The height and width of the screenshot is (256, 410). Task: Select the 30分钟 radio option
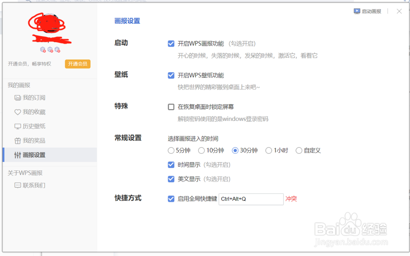point(235,150)
